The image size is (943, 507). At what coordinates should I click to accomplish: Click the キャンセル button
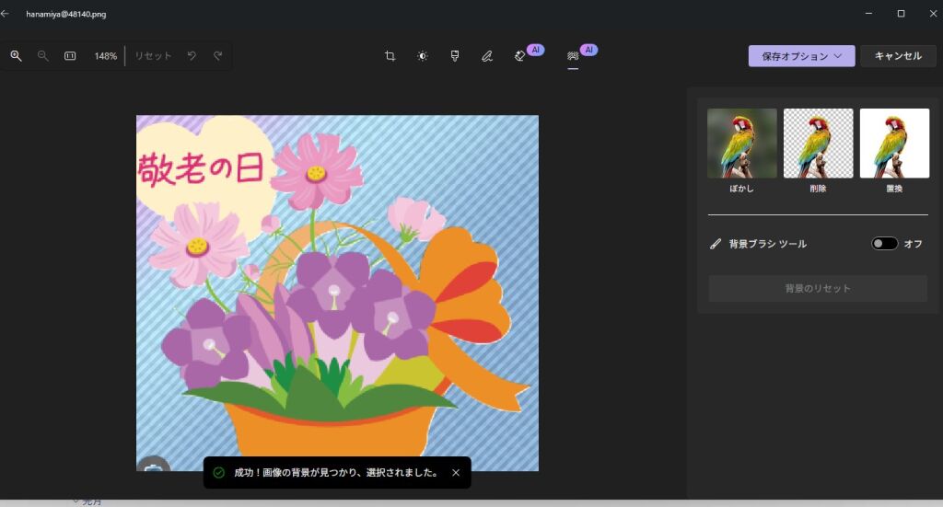[x=898, y=56]
